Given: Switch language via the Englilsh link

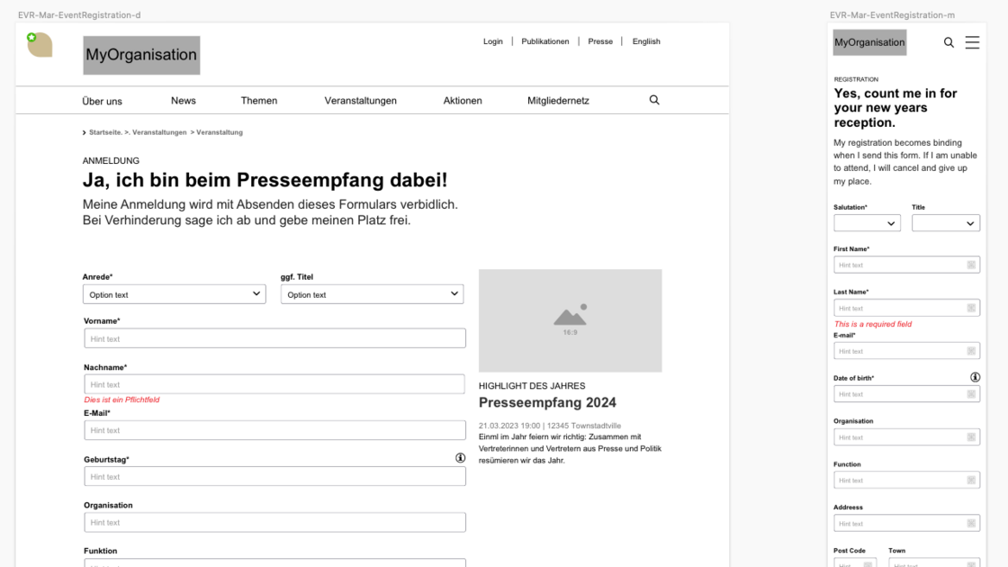Looking at the screenshot, I should [646, 41].
